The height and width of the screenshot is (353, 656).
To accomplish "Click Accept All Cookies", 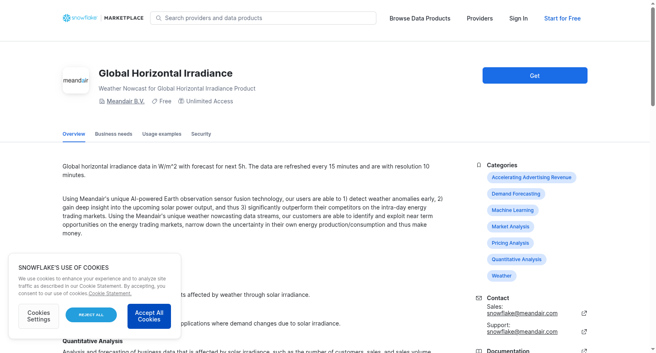I will 149,316.
